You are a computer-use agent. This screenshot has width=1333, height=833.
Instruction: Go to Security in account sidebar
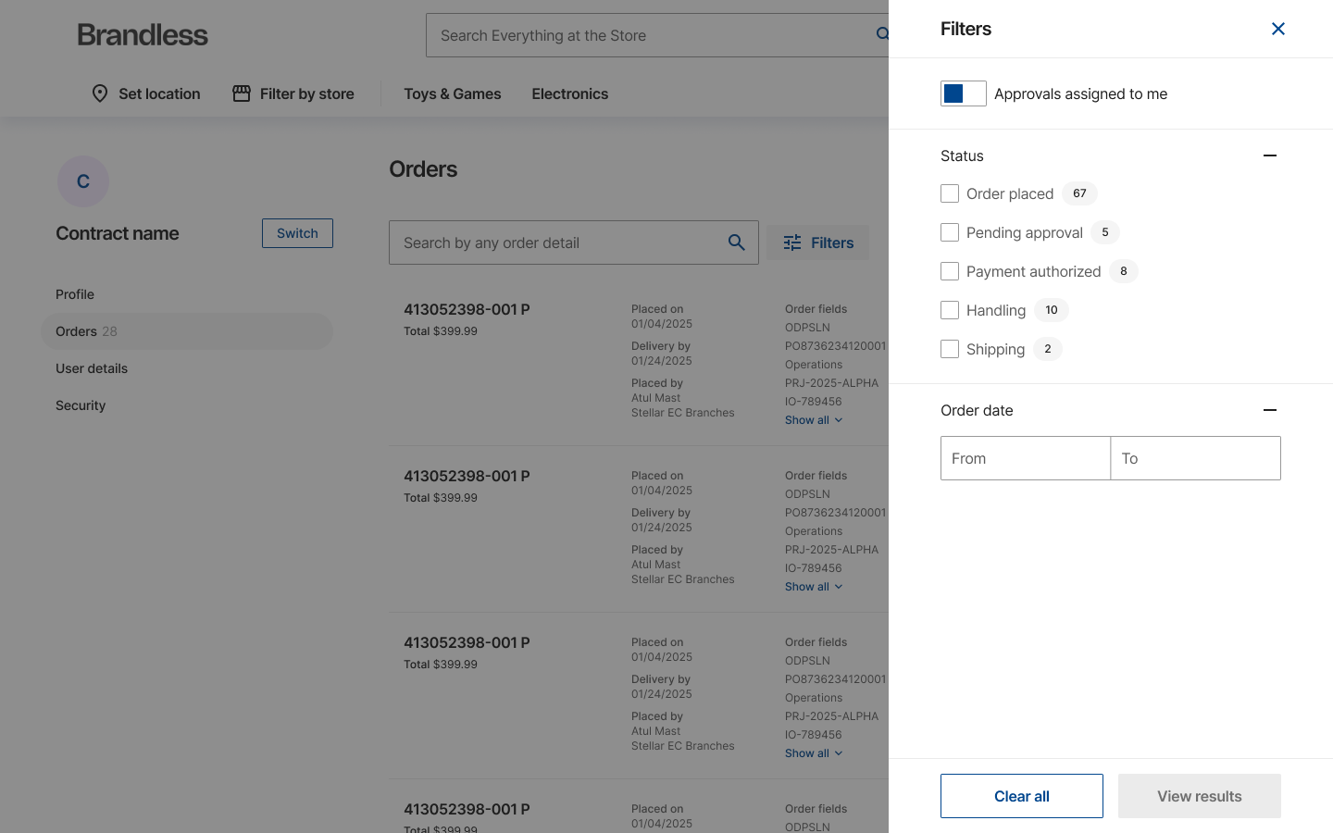tap(81, 405)
